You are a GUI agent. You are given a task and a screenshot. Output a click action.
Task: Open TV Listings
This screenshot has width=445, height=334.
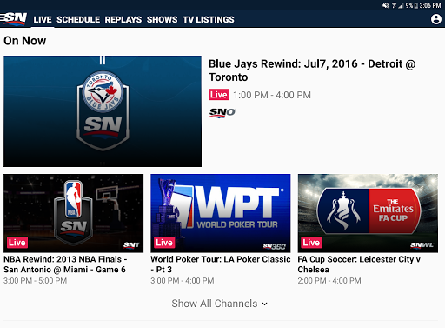point(209,20)
